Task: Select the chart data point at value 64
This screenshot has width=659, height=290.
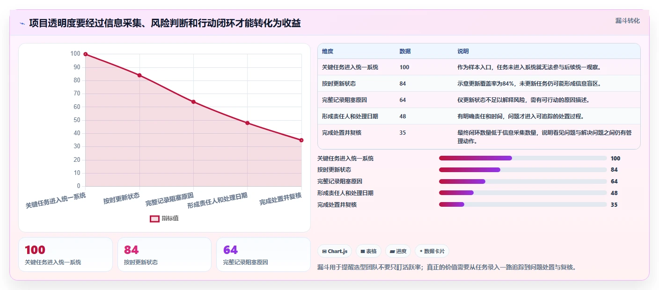Action: point(193,102)
